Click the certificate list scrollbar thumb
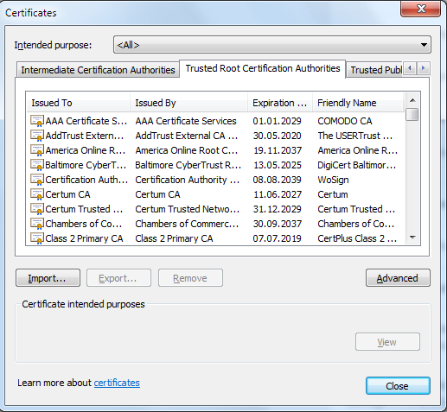 click(412, 114)
